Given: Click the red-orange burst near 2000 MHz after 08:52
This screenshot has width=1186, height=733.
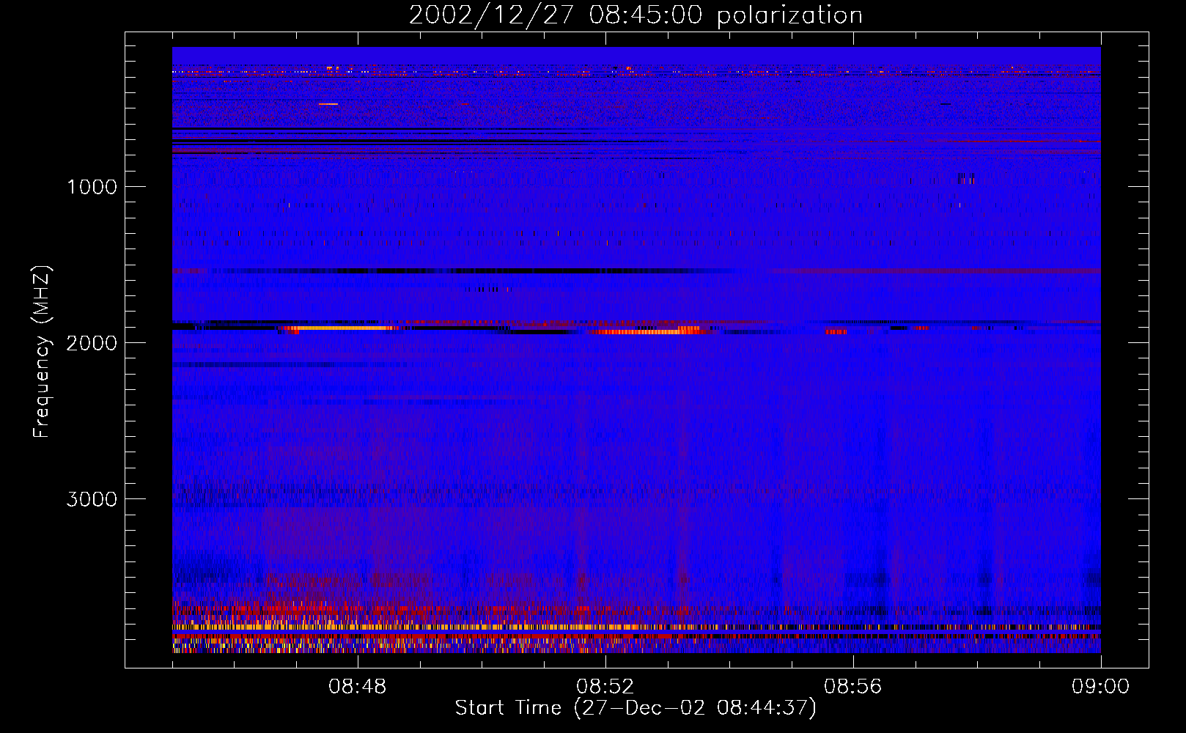Looking at the screenshot, I should click(x=649, y=331).
